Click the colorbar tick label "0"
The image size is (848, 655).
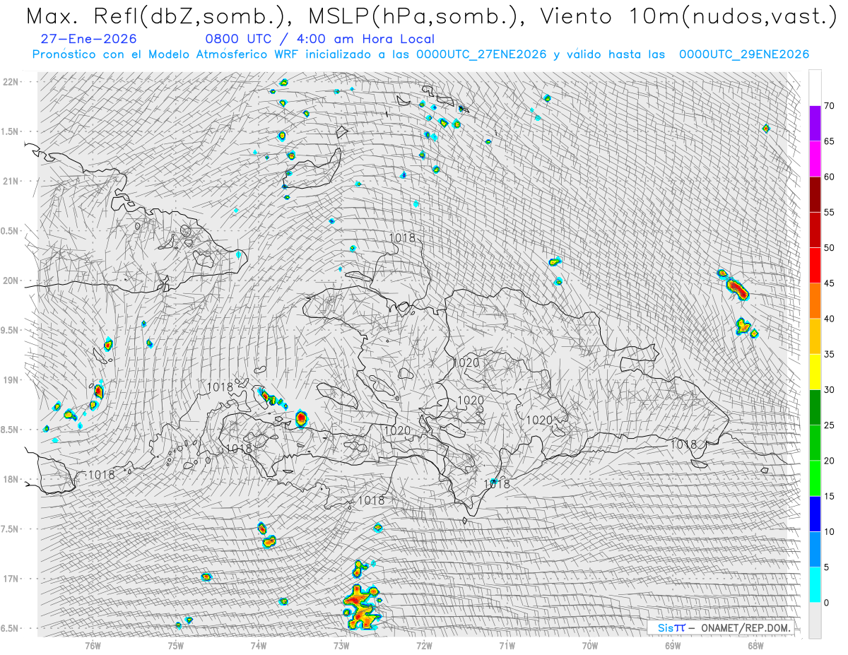(x=827, y=603)
